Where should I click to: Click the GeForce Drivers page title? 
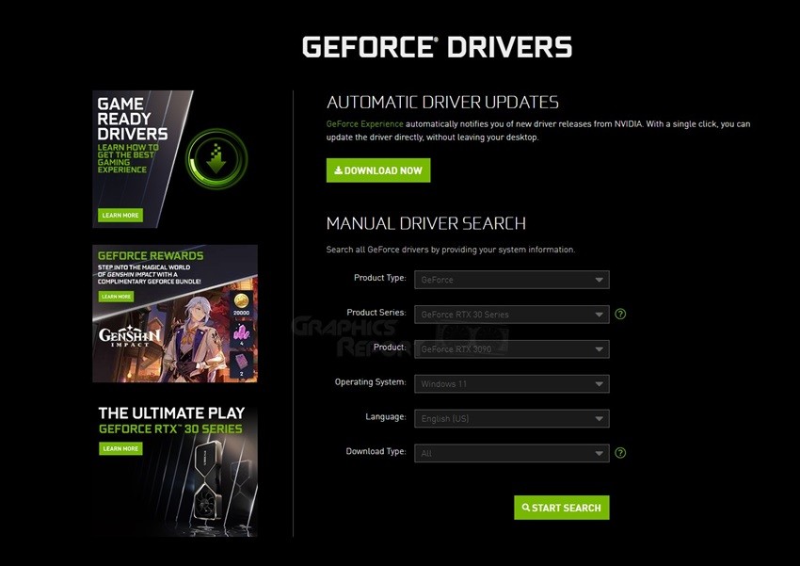(438, 46)
